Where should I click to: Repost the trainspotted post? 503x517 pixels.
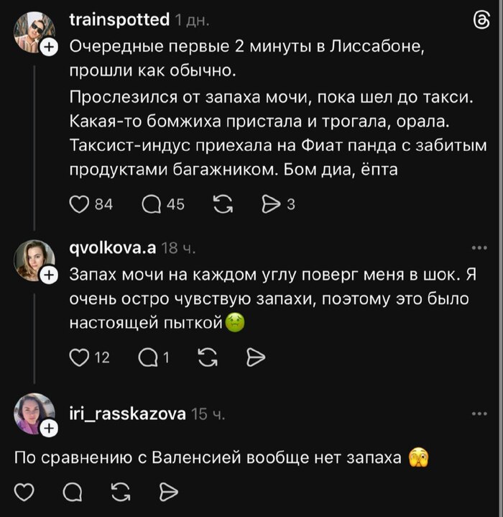tap(224, 205)
